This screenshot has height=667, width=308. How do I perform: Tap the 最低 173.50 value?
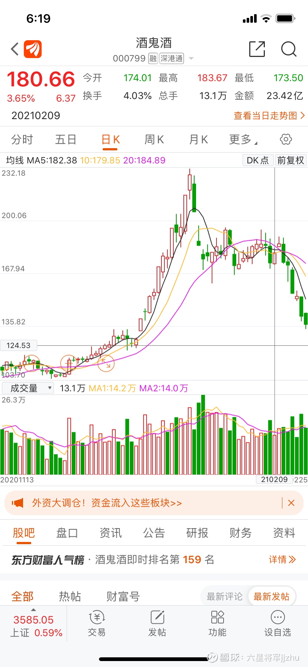(288, 78)
